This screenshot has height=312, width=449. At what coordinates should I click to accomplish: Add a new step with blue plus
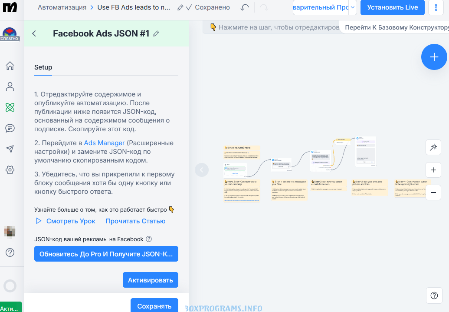click(434, 57)
